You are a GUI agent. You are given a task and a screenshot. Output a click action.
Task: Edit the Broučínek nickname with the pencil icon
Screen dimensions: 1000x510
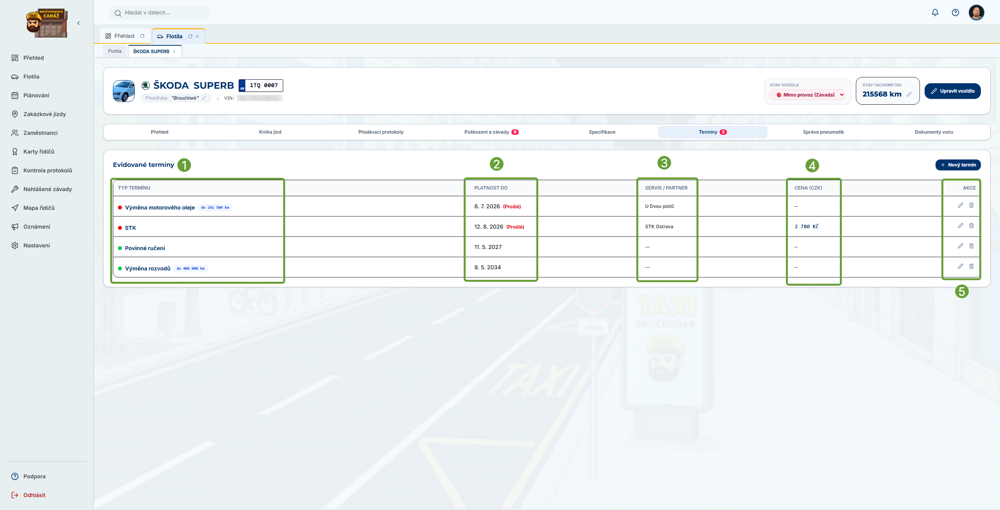click(204, 98)
